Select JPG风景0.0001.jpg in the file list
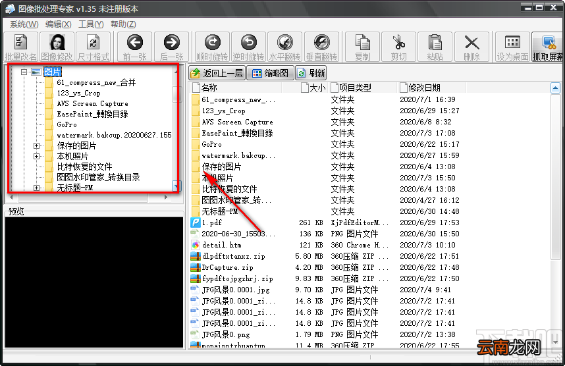 (236, 290)
